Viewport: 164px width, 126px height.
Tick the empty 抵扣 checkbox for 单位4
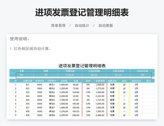point(124,96)
